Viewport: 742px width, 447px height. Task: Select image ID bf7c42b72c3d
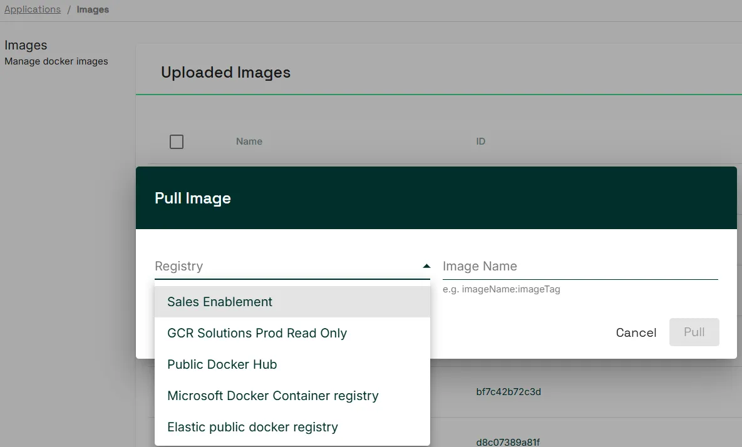(508, 392)
